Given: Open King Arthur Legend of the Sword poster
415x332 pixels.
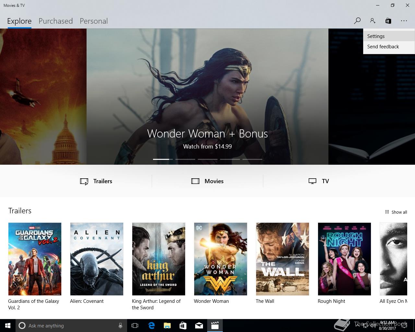Looking at the screenshot, I should [x=159, y=259].
